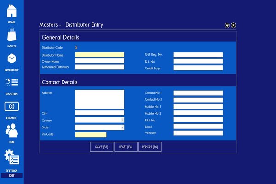The height and width of the screenshot is (184, 276).
Task: Click the EXIT item in sidebar
Action: [11, 176]
